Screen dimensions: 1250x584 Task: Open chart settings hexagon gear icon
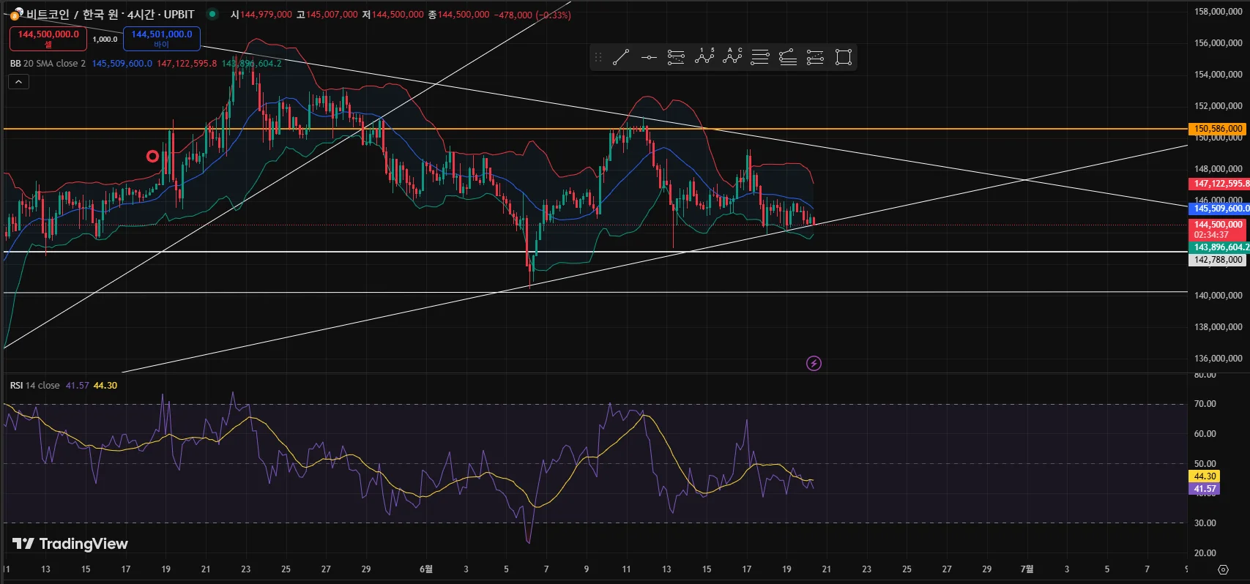[x=1223, y=569]
